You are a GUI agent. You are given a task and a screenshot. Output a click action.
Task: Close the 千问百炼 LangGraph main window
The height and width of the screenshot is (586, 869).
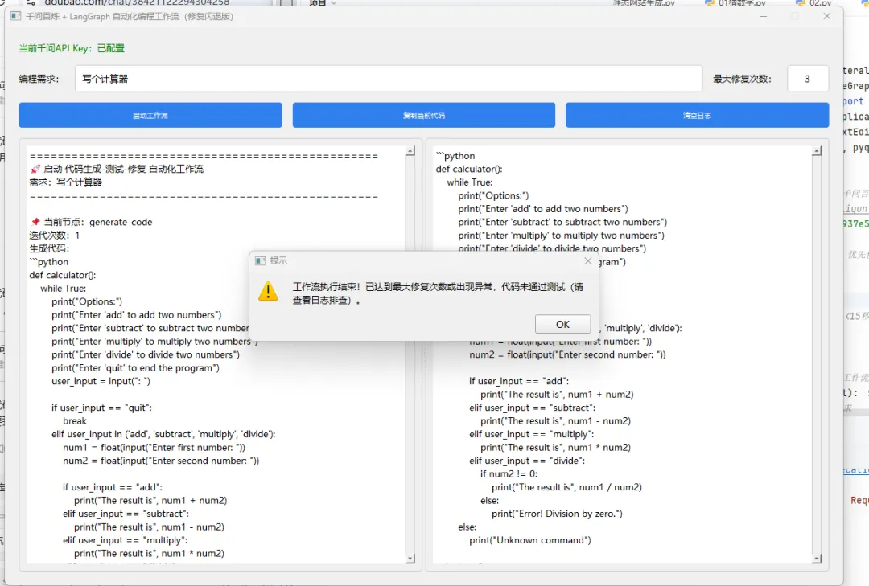(827, 17)
